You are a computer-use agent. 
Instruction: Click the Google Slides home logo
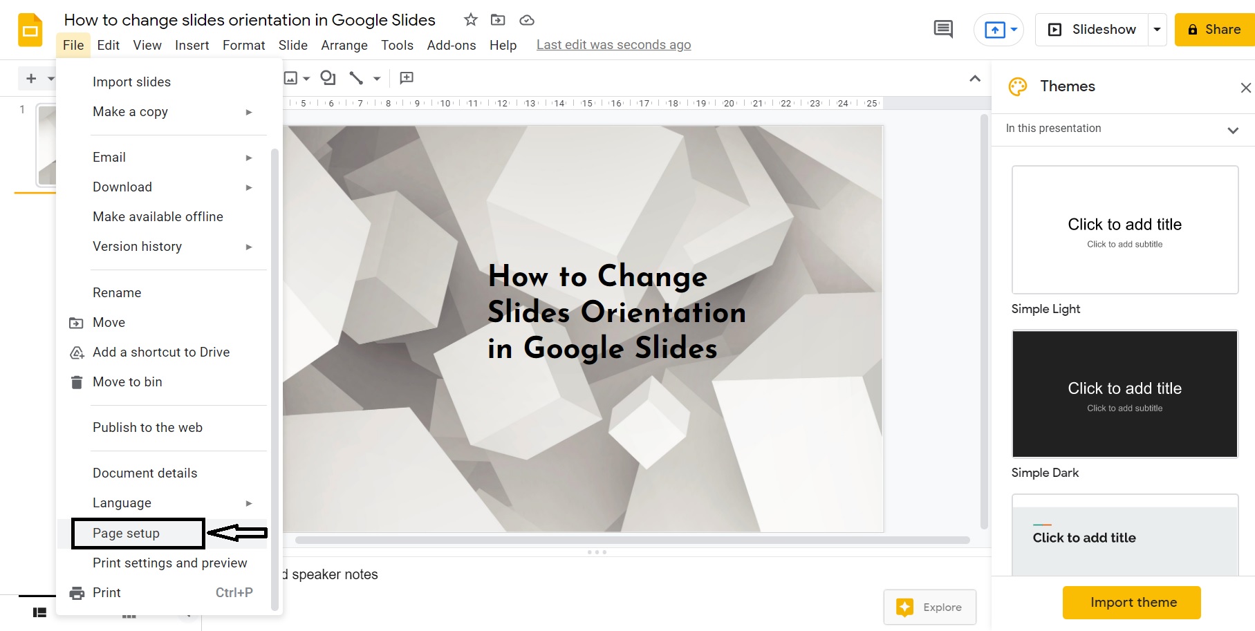pos(30,30)
